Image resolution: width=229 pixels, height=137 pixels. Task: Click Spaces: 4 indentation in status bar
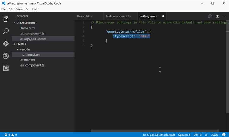point(184,135)
